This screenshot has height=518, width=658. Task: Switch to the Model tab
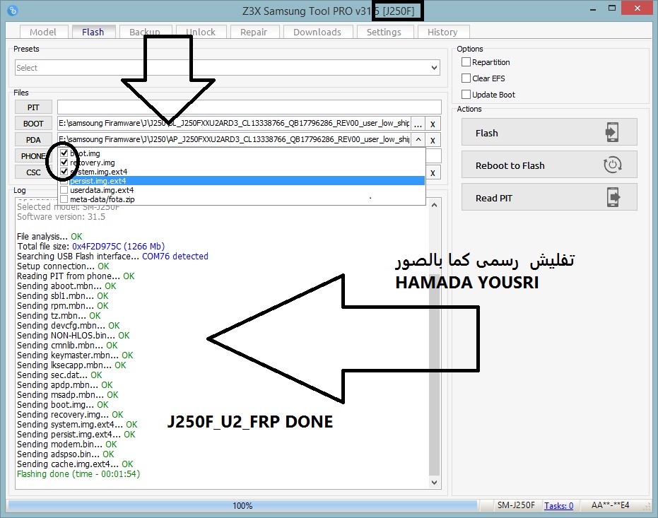[x=43, y=32]
